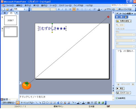Select the Oval tool in drawing toolbar
The image size is (136, 109).
(x=47, y=103)
